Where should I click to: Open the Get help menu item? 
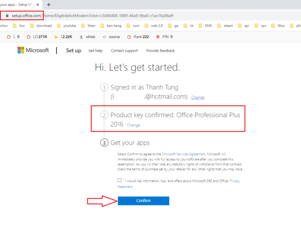[x=95, y=51]
